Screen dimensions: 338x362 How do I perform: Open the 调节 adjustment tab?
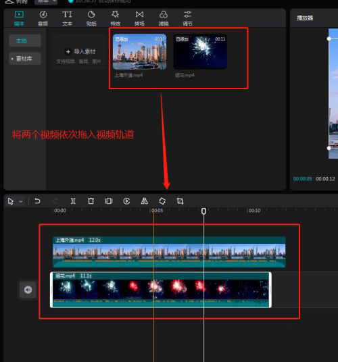(x=187, y=18)
